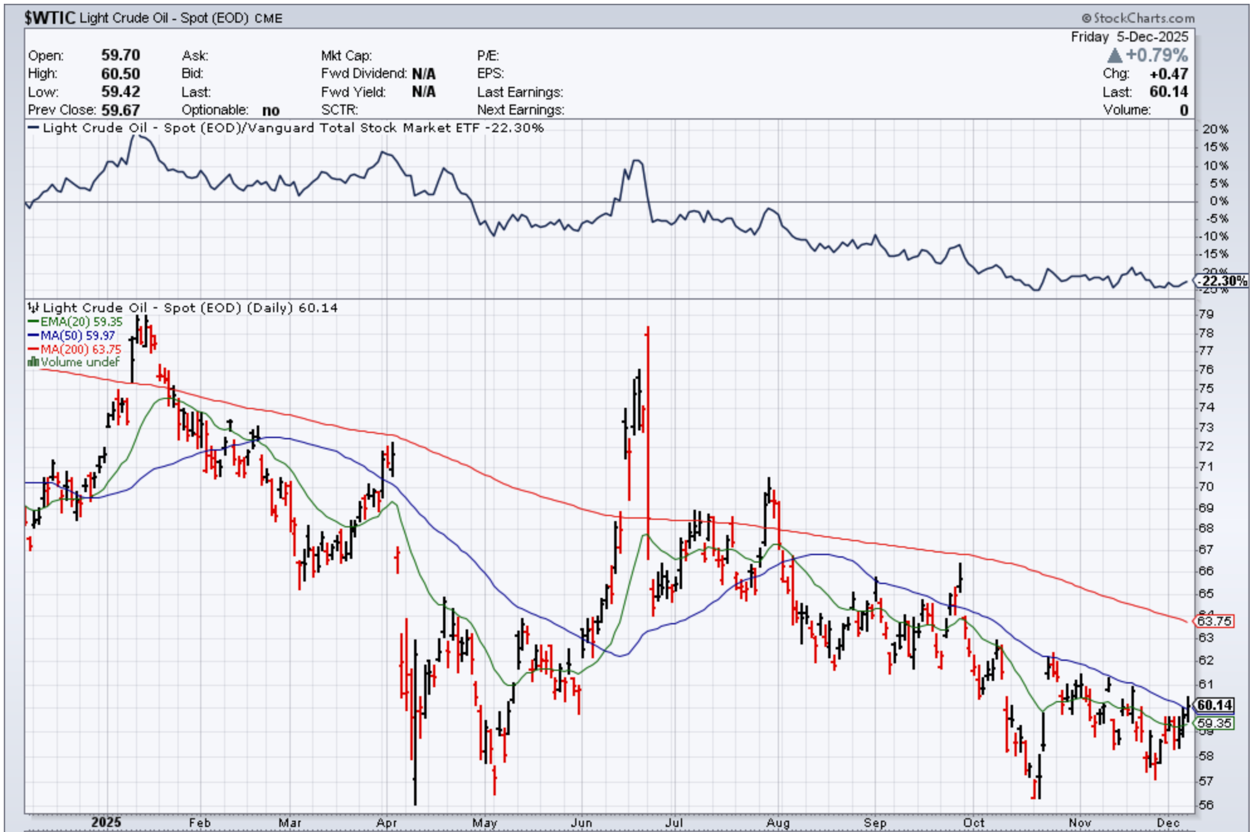Click the 2025 year label on time axis
The image size is (1256, 832).
(x=106, y=822)
